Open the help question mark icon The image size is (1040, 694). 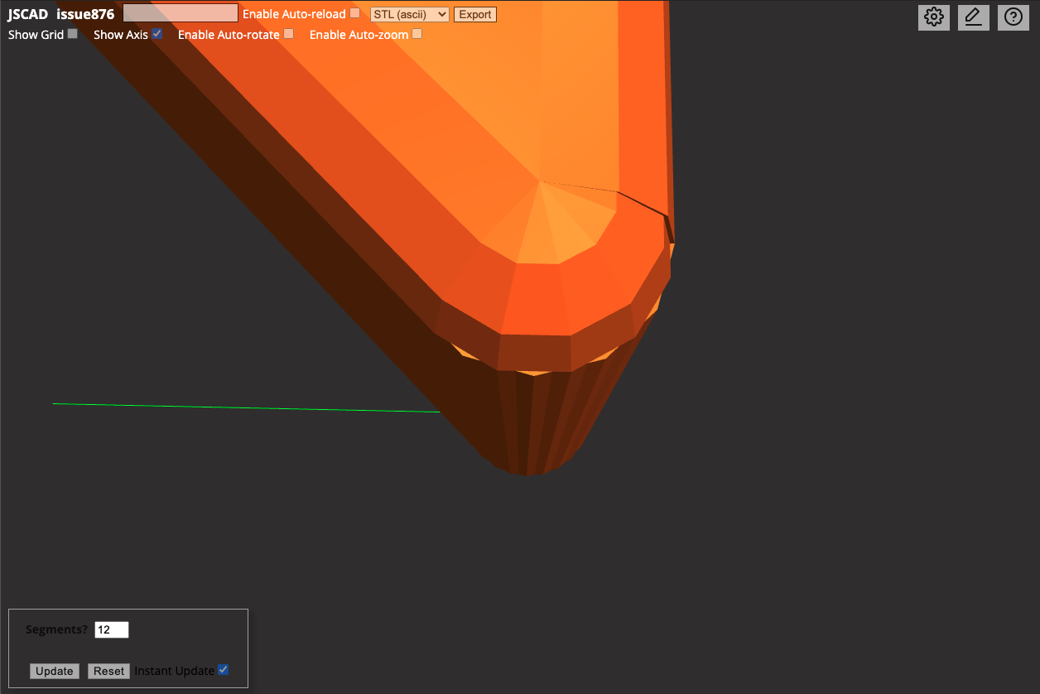pos(1013,17)
